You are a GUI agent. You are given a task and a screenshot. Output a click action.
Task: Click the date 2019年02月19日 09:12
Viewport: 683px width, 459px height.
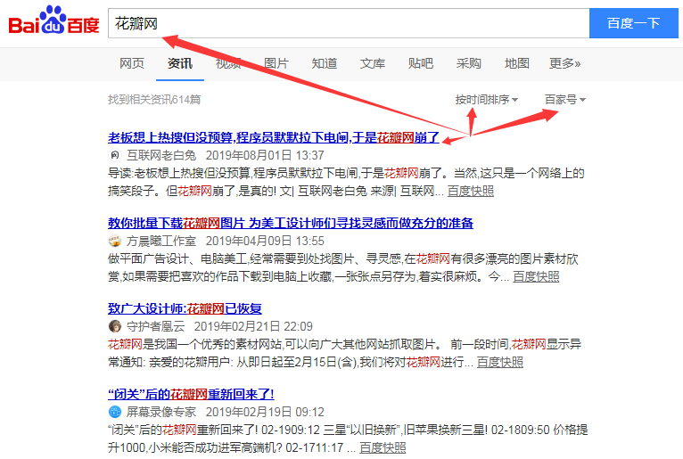tap(265, 412)
